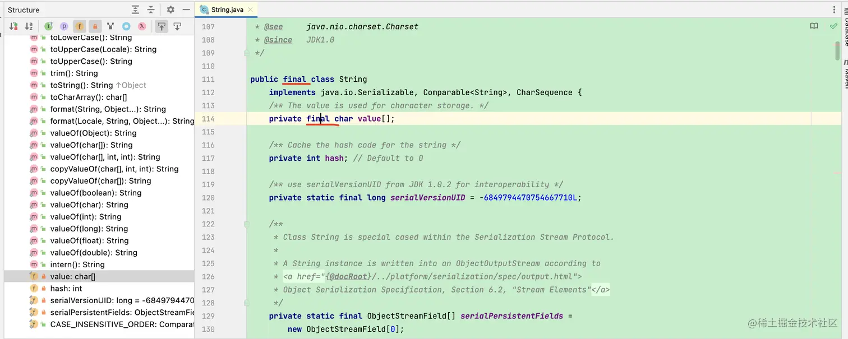Viewport: 848px width, 339px height.
Task: Open Structure panel gear options
Action: (x=170, y=10)
